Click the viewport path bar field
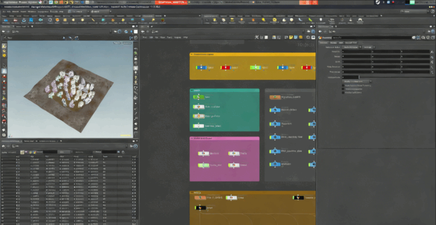 61,32
